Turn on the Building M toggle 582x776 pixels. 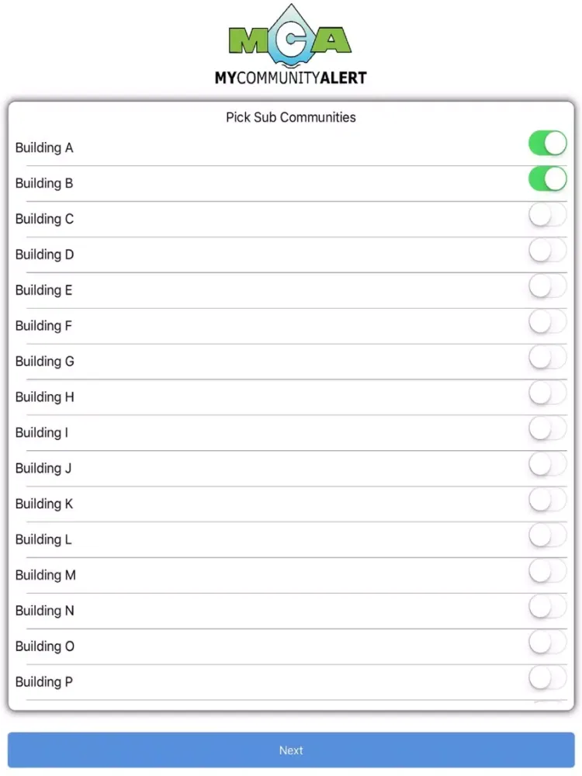(x=547, y=572)
